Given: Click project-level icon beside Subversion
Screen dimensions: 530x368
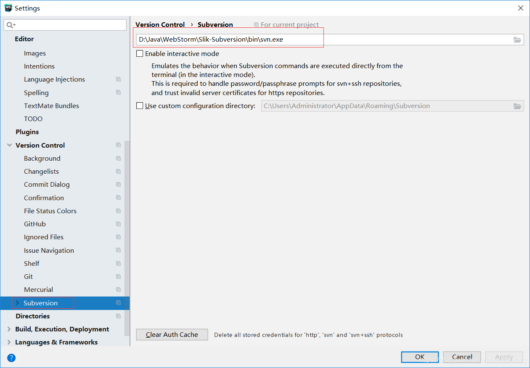Looking at the screenshot, I should click(x=119, y=303).
